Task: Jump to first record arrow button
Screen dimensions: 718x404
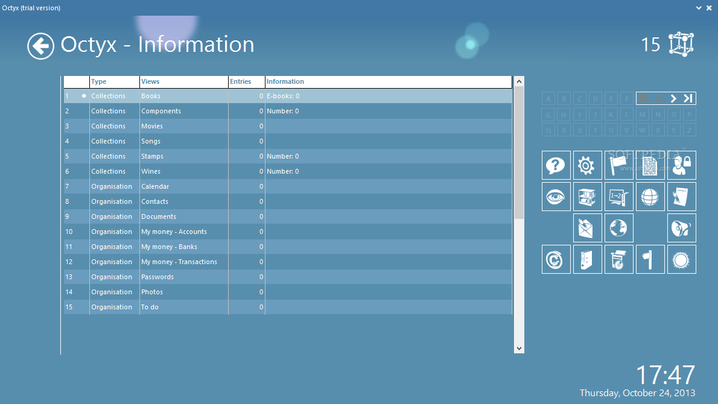Action: point(644,98)
